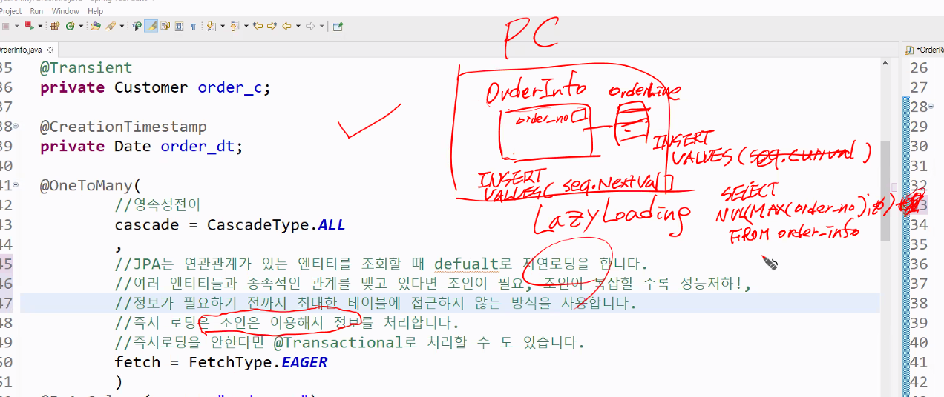Click the Last Edit Location icon

point(258,26)
